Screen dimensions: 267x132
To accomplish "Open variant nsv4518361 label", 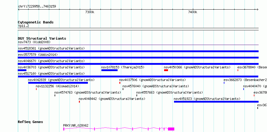I will pos(51,48).
